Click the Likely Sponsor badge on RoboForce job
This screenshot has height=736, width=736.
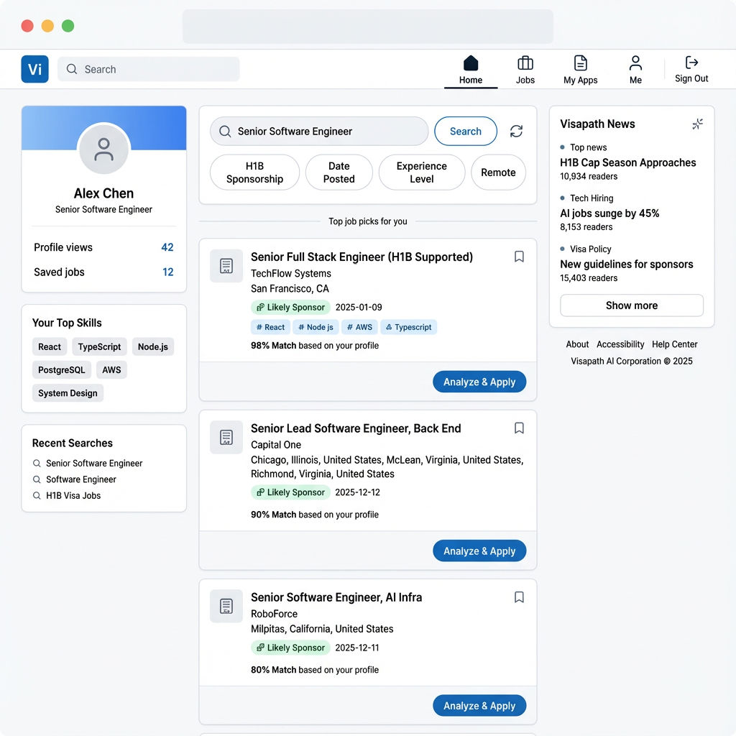point(290,648)
